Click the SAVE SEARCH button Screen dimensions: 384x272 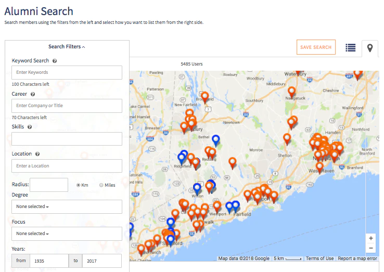coord(316,47)
